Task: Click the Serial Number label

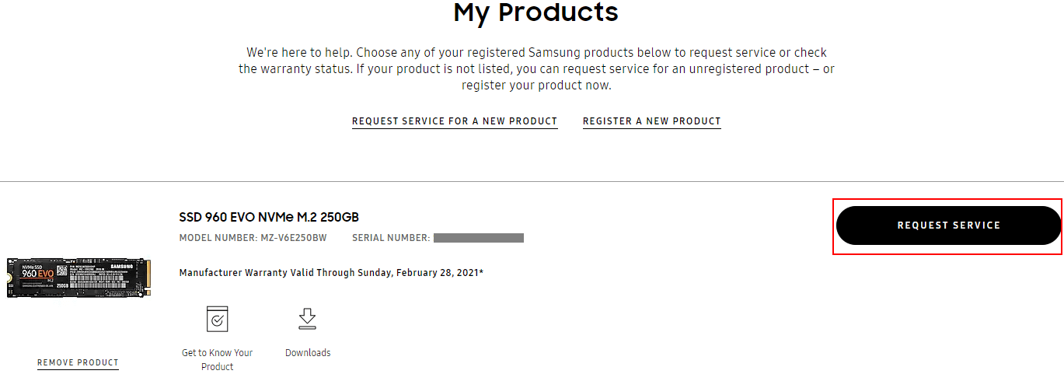Action: click(x=391, y=238)
